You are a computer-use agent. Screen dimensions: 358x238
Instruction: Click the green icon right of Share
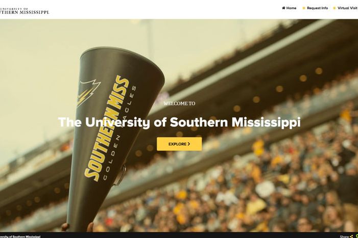pos(356,236)
